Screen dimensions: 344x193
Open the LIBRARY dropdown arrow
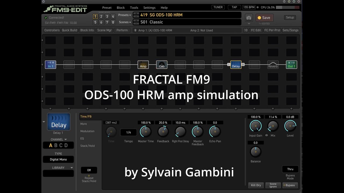pyautogui.click(x=71, y=168)
